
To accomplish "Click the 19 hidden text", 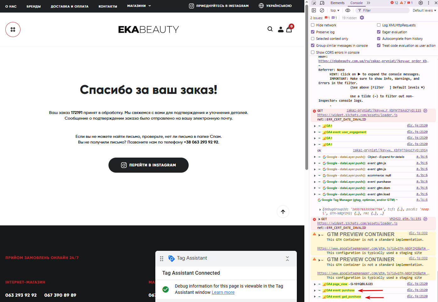I will click(349, 18).
